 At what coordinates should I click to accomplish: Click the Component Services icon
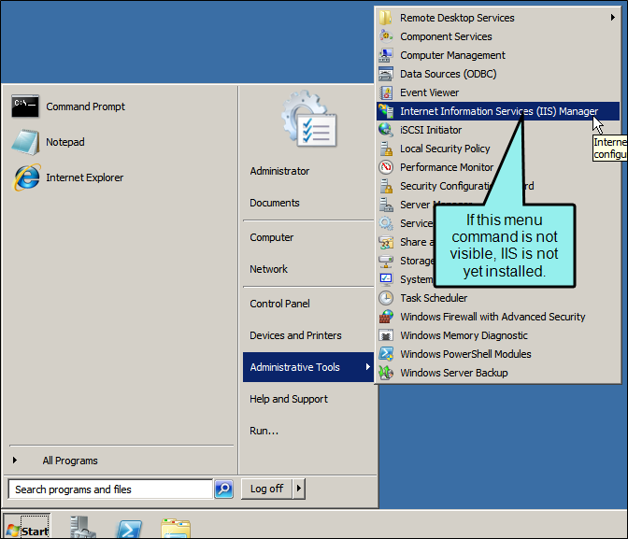coord(386,36)
